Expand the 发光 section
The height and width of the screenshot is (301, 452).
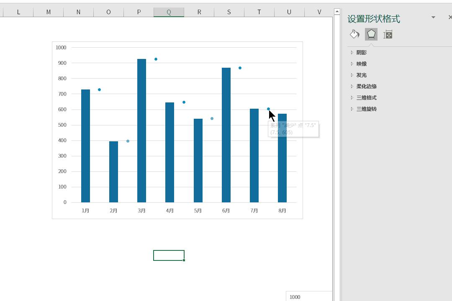coord(361,75)
